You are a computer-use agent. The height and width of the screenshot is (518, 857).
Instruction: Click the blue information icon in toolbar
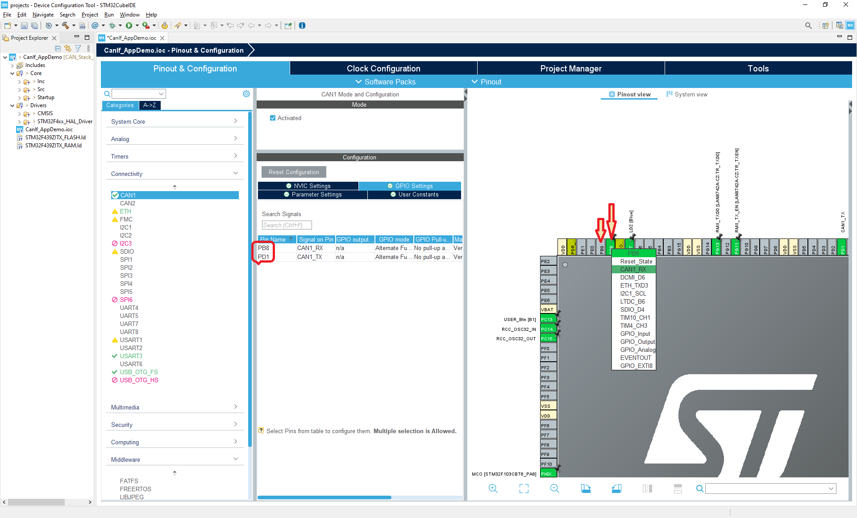(302, 25)
